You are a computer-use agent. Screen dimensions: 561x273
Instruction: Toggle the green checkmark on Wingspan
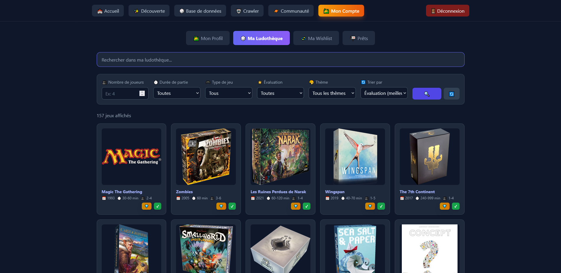[x=381, y=206]
